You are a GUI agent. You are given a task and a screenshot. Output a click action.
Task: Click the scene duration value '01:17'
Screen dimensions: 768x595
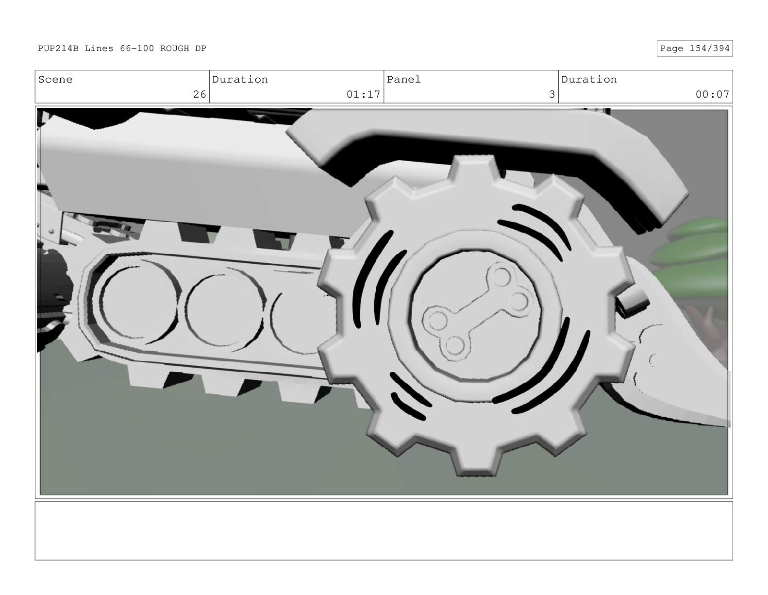tap(363, 94)
